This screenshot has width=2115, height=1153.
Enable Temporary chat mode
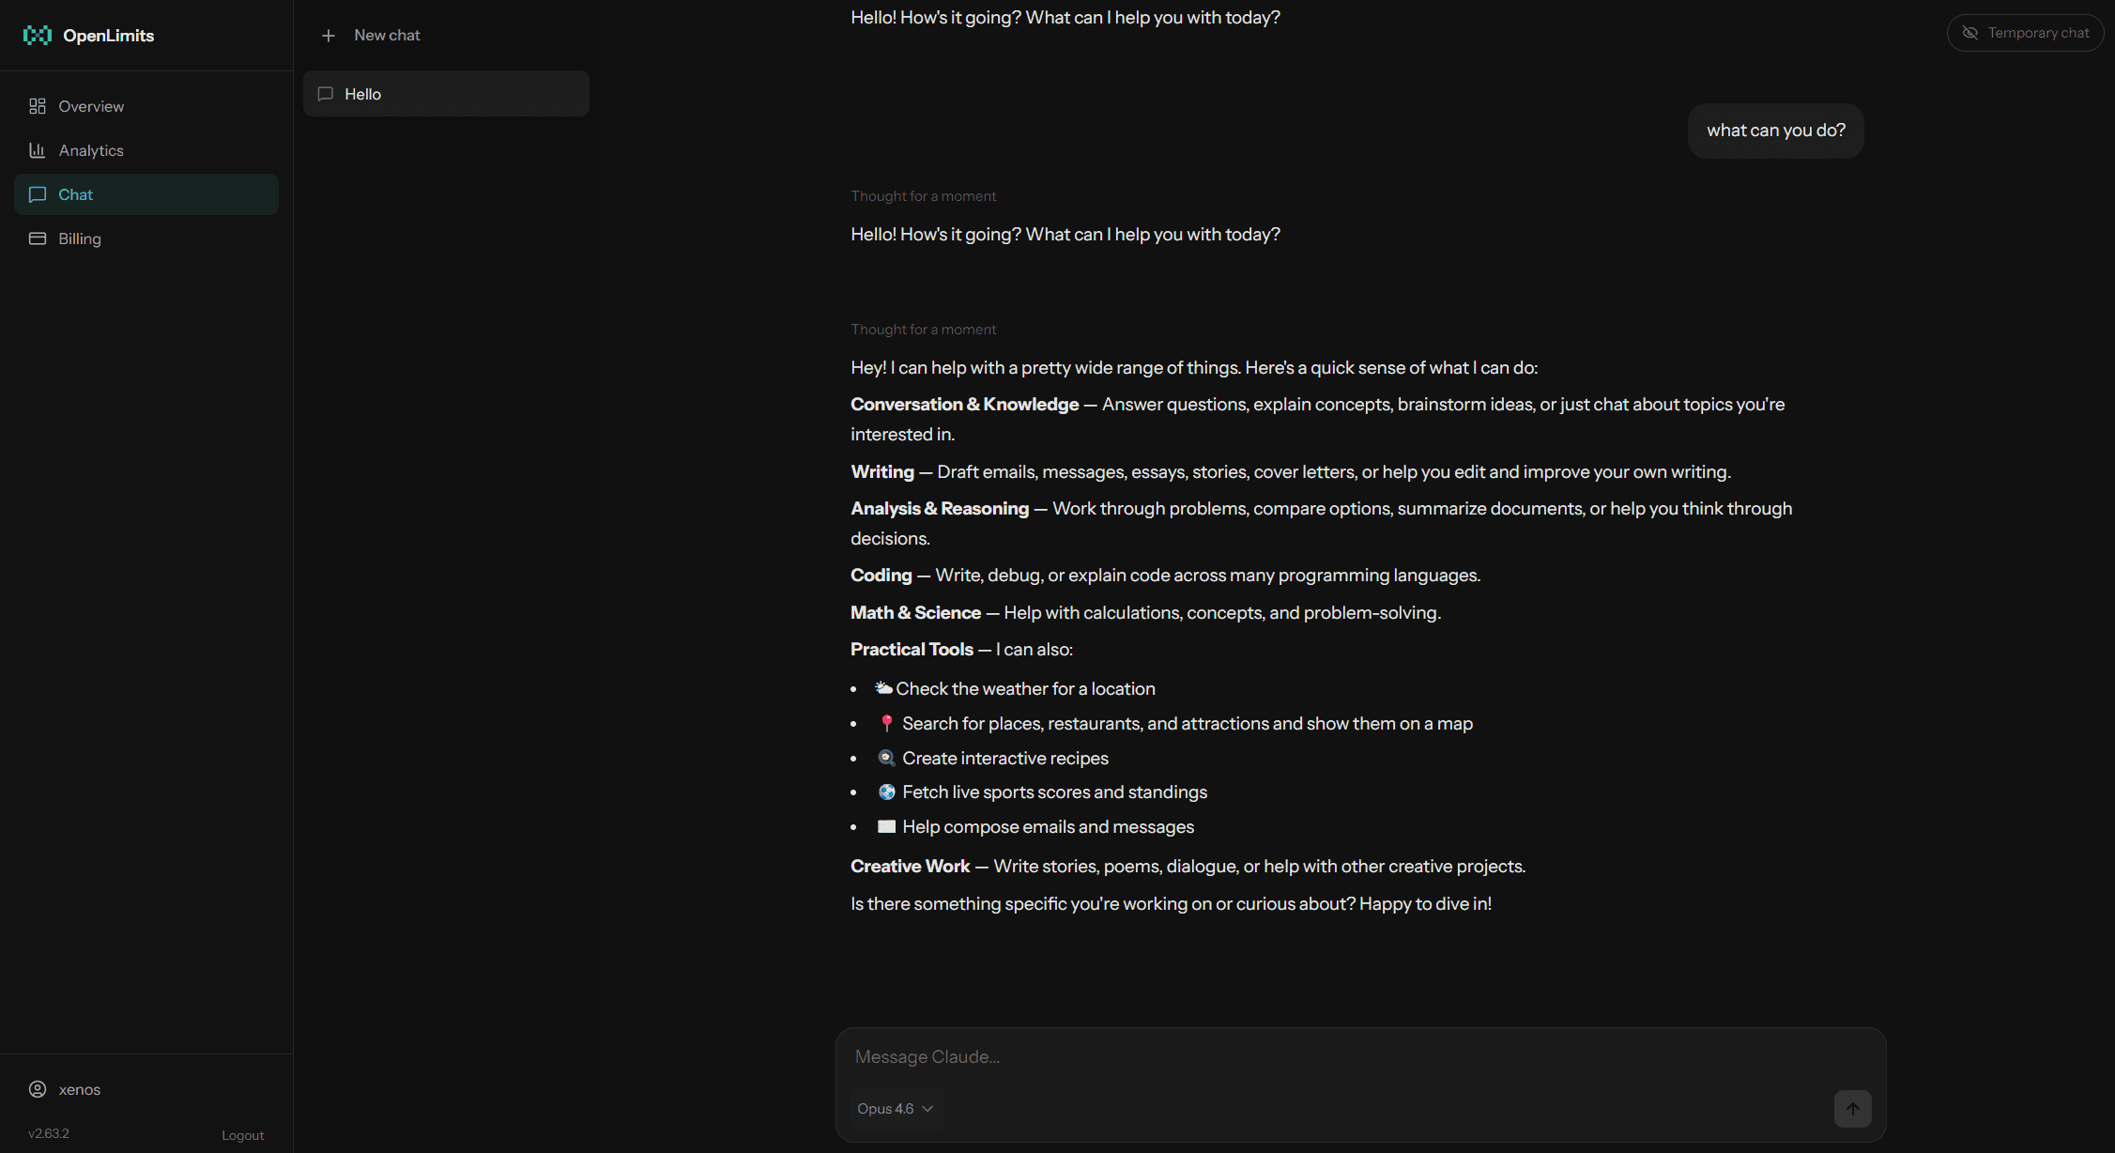(2025, 32)
